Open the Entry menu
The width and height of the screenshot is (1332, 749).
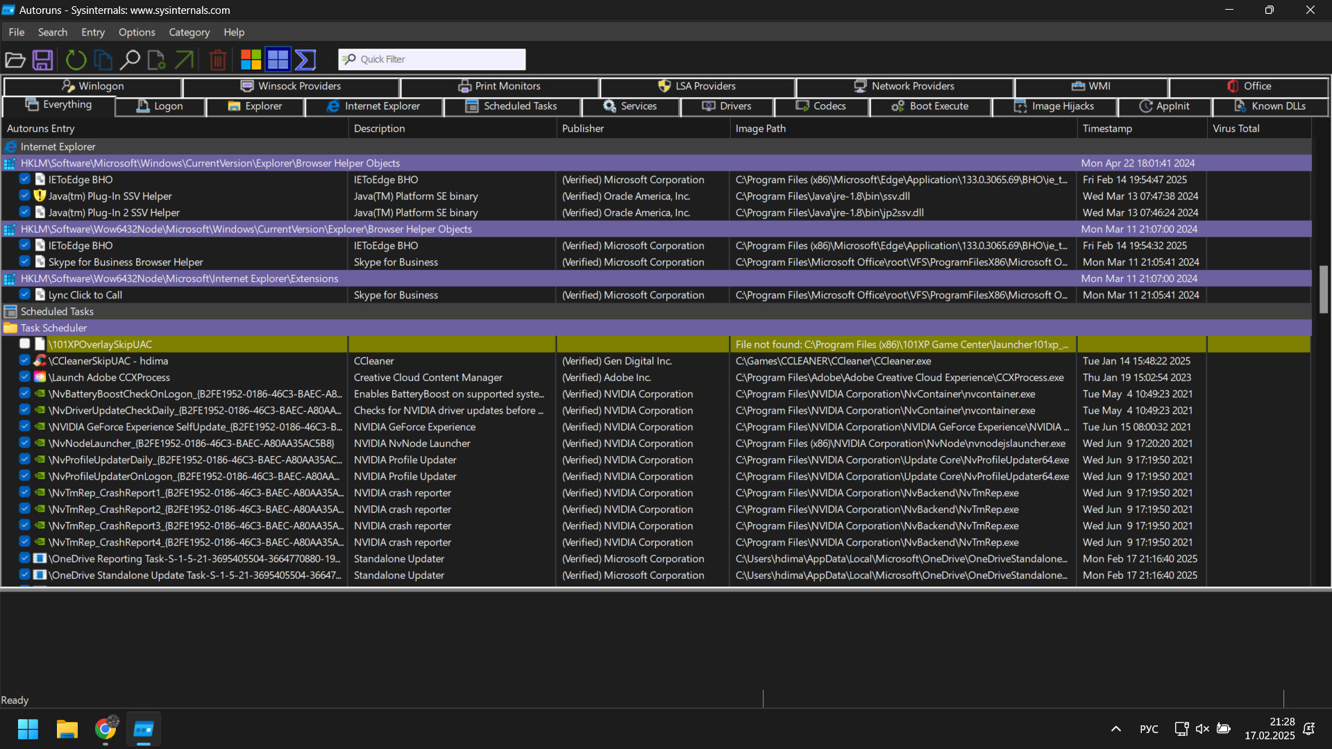[93, 32]
